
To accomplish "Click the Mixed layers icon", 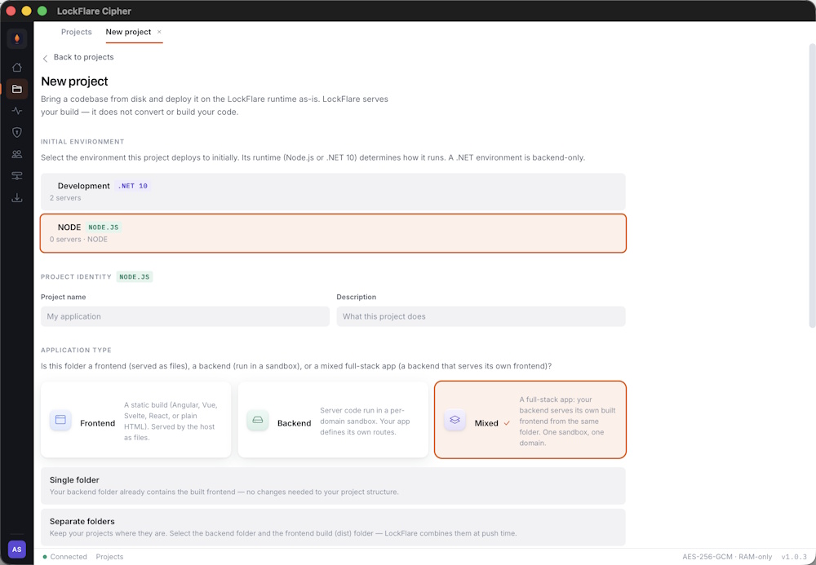I will click(455, 420).
